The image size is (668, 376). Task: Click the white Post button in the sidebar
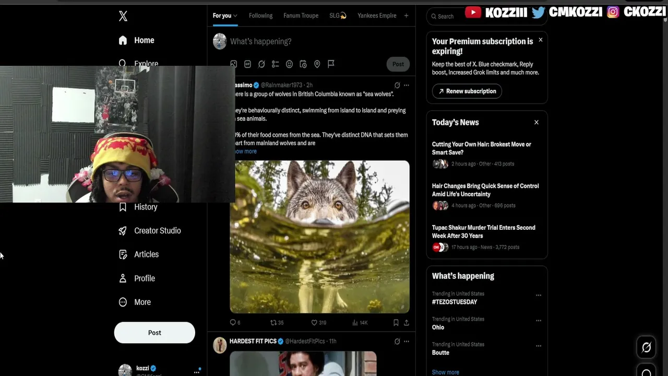154,333
